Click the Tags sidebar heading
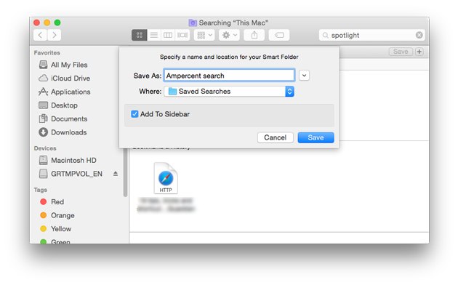This screenshot has width=458, height=285. point(40,190)
